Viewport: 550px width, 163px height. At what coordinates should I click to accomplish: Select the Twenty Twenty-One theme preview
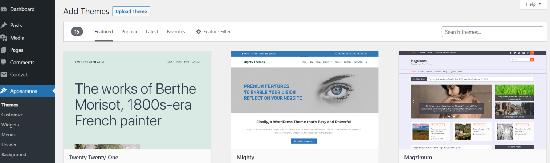pyautogui.click(x=137, y=100)
